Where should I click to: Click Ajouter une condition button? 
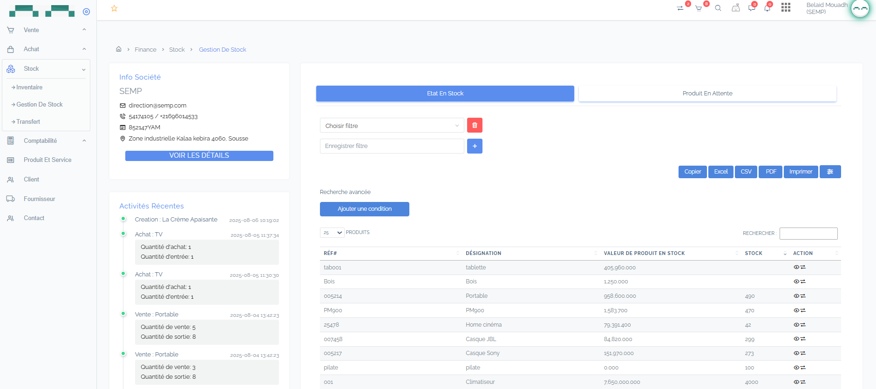[365, 209]
